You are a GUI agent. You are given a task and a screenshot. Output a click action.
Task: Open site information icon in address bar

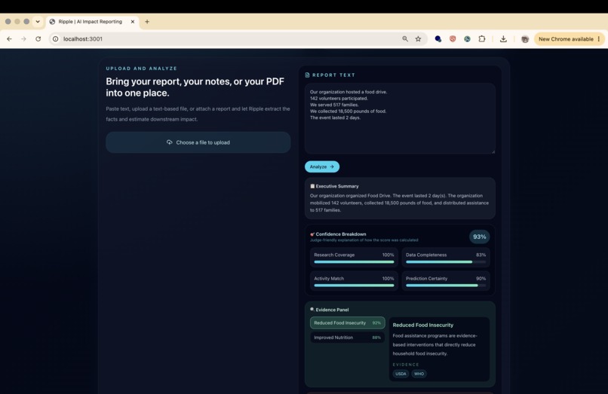pyautogui.click(x=56, y=38)
